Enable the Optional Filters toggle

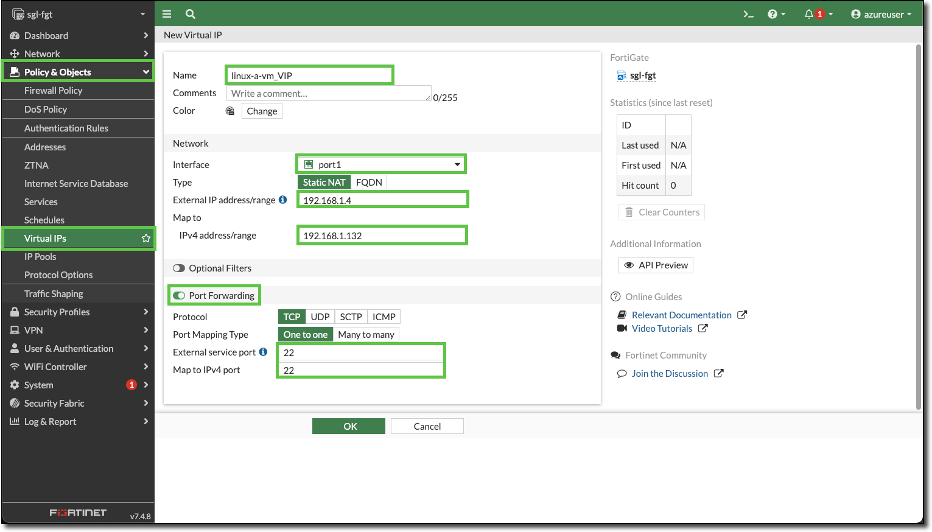[179, 268]
